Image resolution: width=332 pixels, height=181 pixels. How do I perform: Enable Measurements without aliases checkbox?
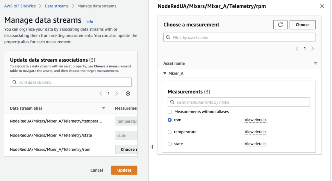(170, 112)
